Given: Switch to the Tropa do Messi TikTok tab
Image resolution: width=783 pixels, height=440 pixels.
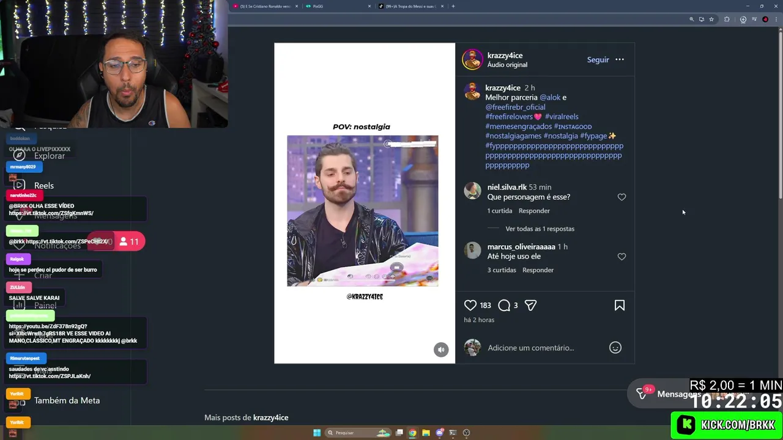Looking at the screenshot, I should click(410, 6).
